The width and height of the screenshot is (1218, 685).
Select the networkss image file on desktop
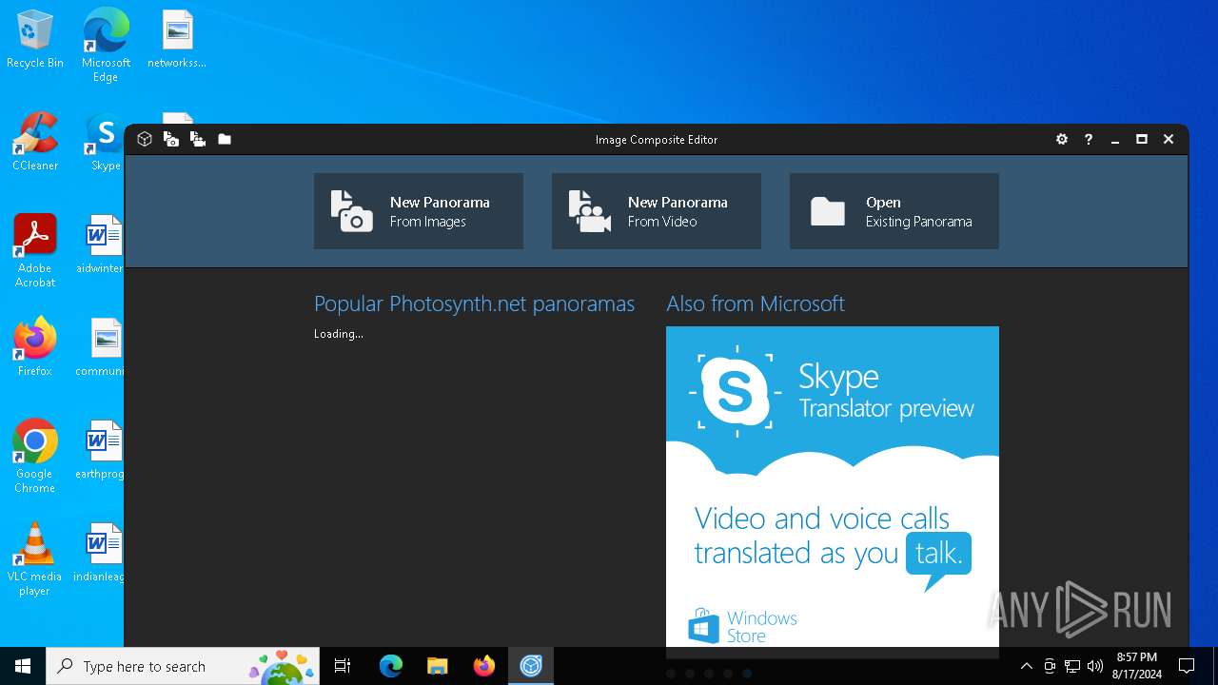point(177,40)
